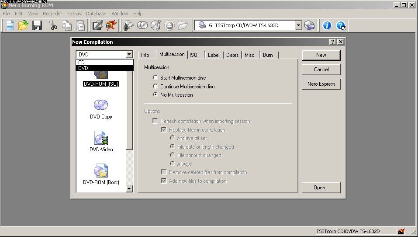Expand the recorder drive selection dropdown
Screen dimensions: 418x237
pos(299,25)
